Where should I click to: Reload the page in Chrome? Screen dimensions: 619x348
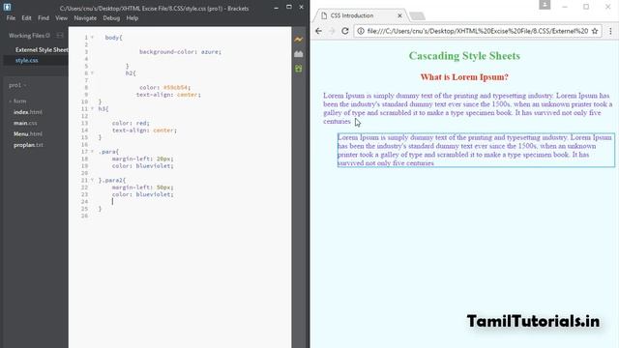click(x=345, y=31)
